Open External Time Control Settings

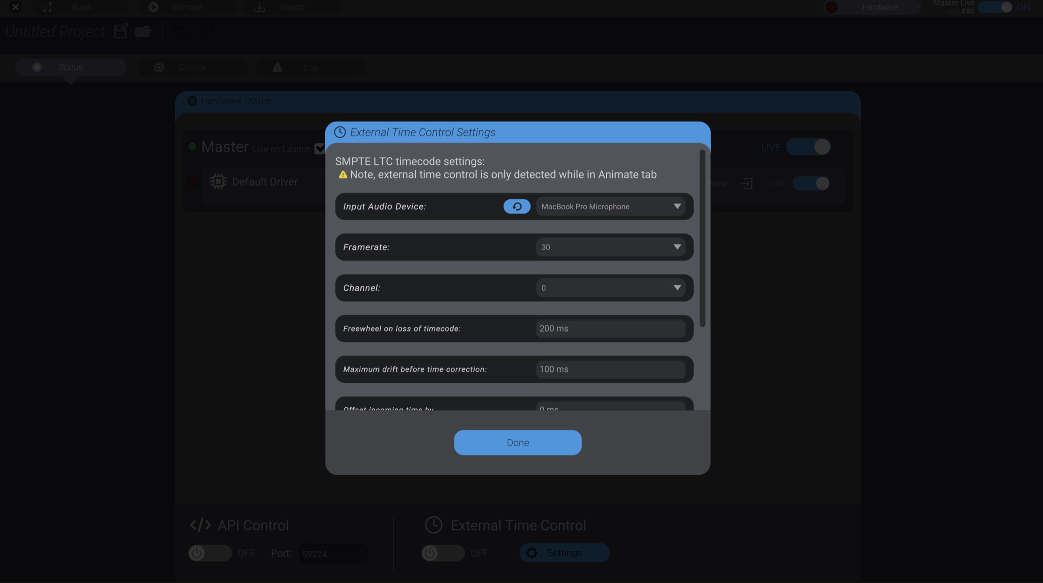point(564,553)
